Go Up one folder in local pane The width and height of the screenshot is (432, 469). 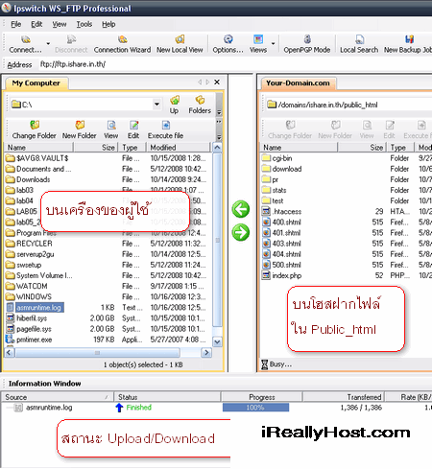pos(174,105)
